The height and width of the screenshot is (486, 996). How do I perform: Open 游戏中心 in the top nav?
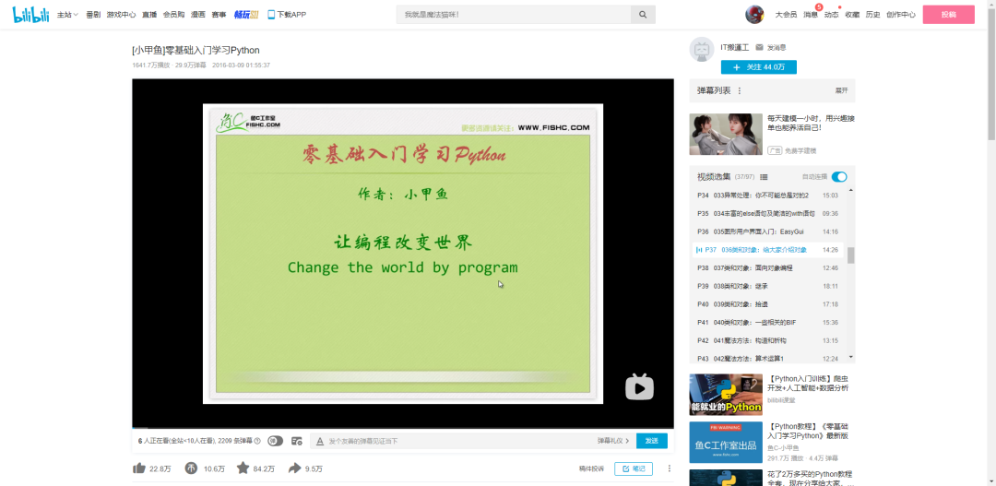(x=122, y=14)
